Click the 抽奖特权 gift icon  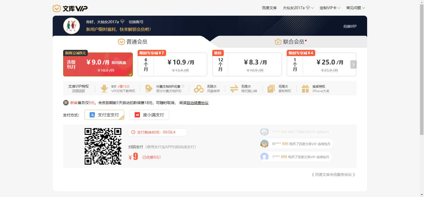coord(305,89)
